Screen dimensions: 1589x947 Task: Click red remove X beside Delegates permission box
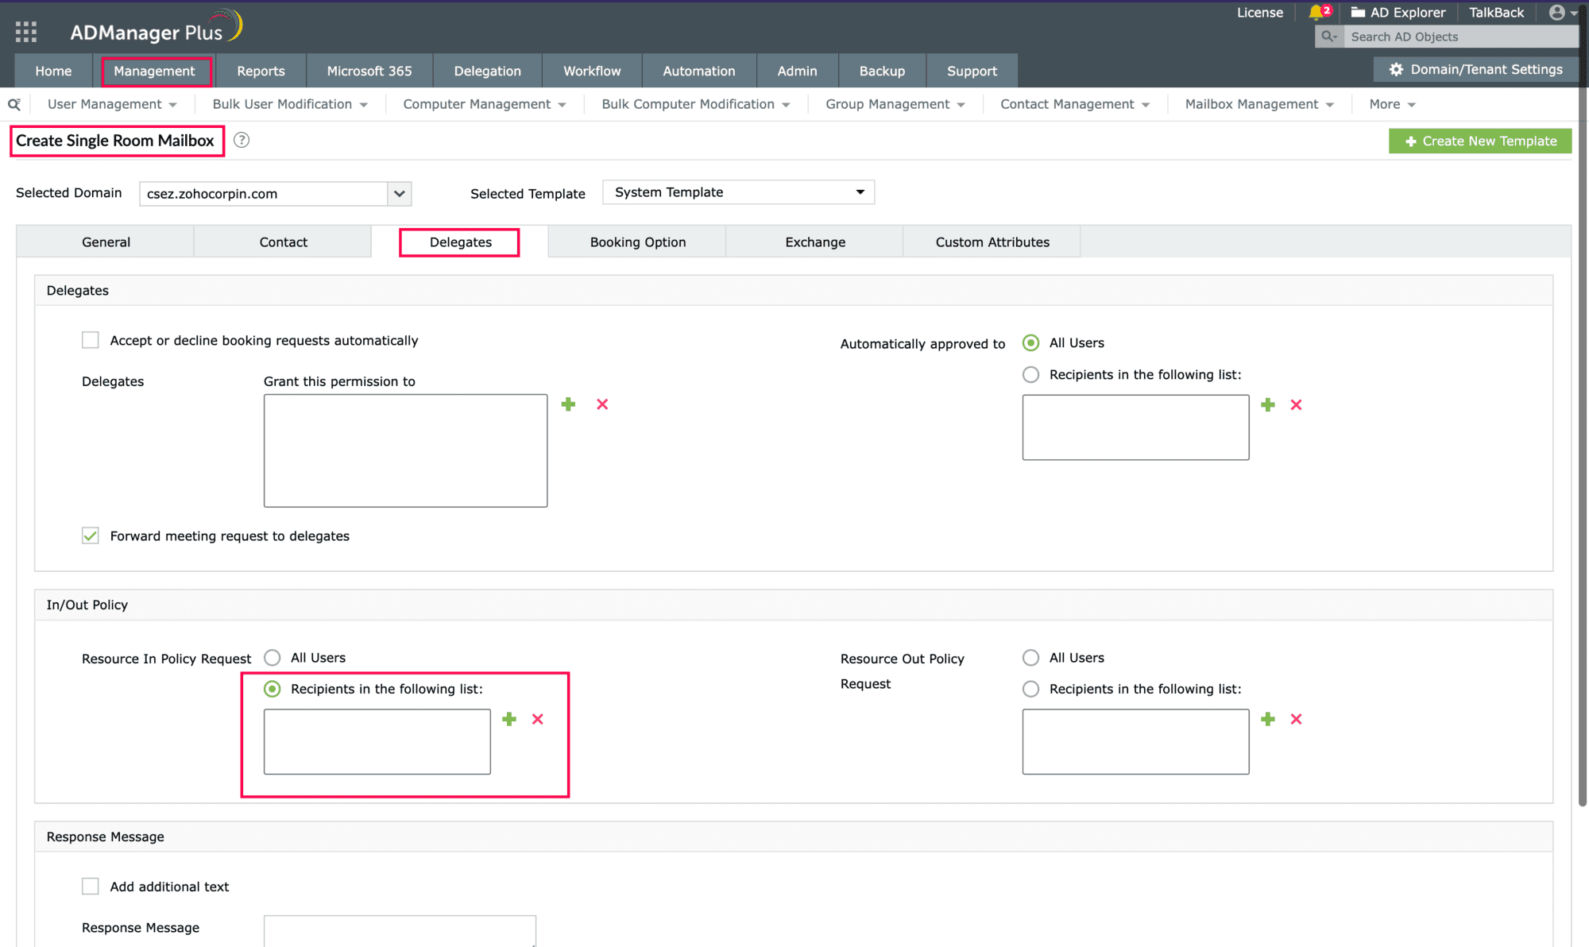(602, 404)
